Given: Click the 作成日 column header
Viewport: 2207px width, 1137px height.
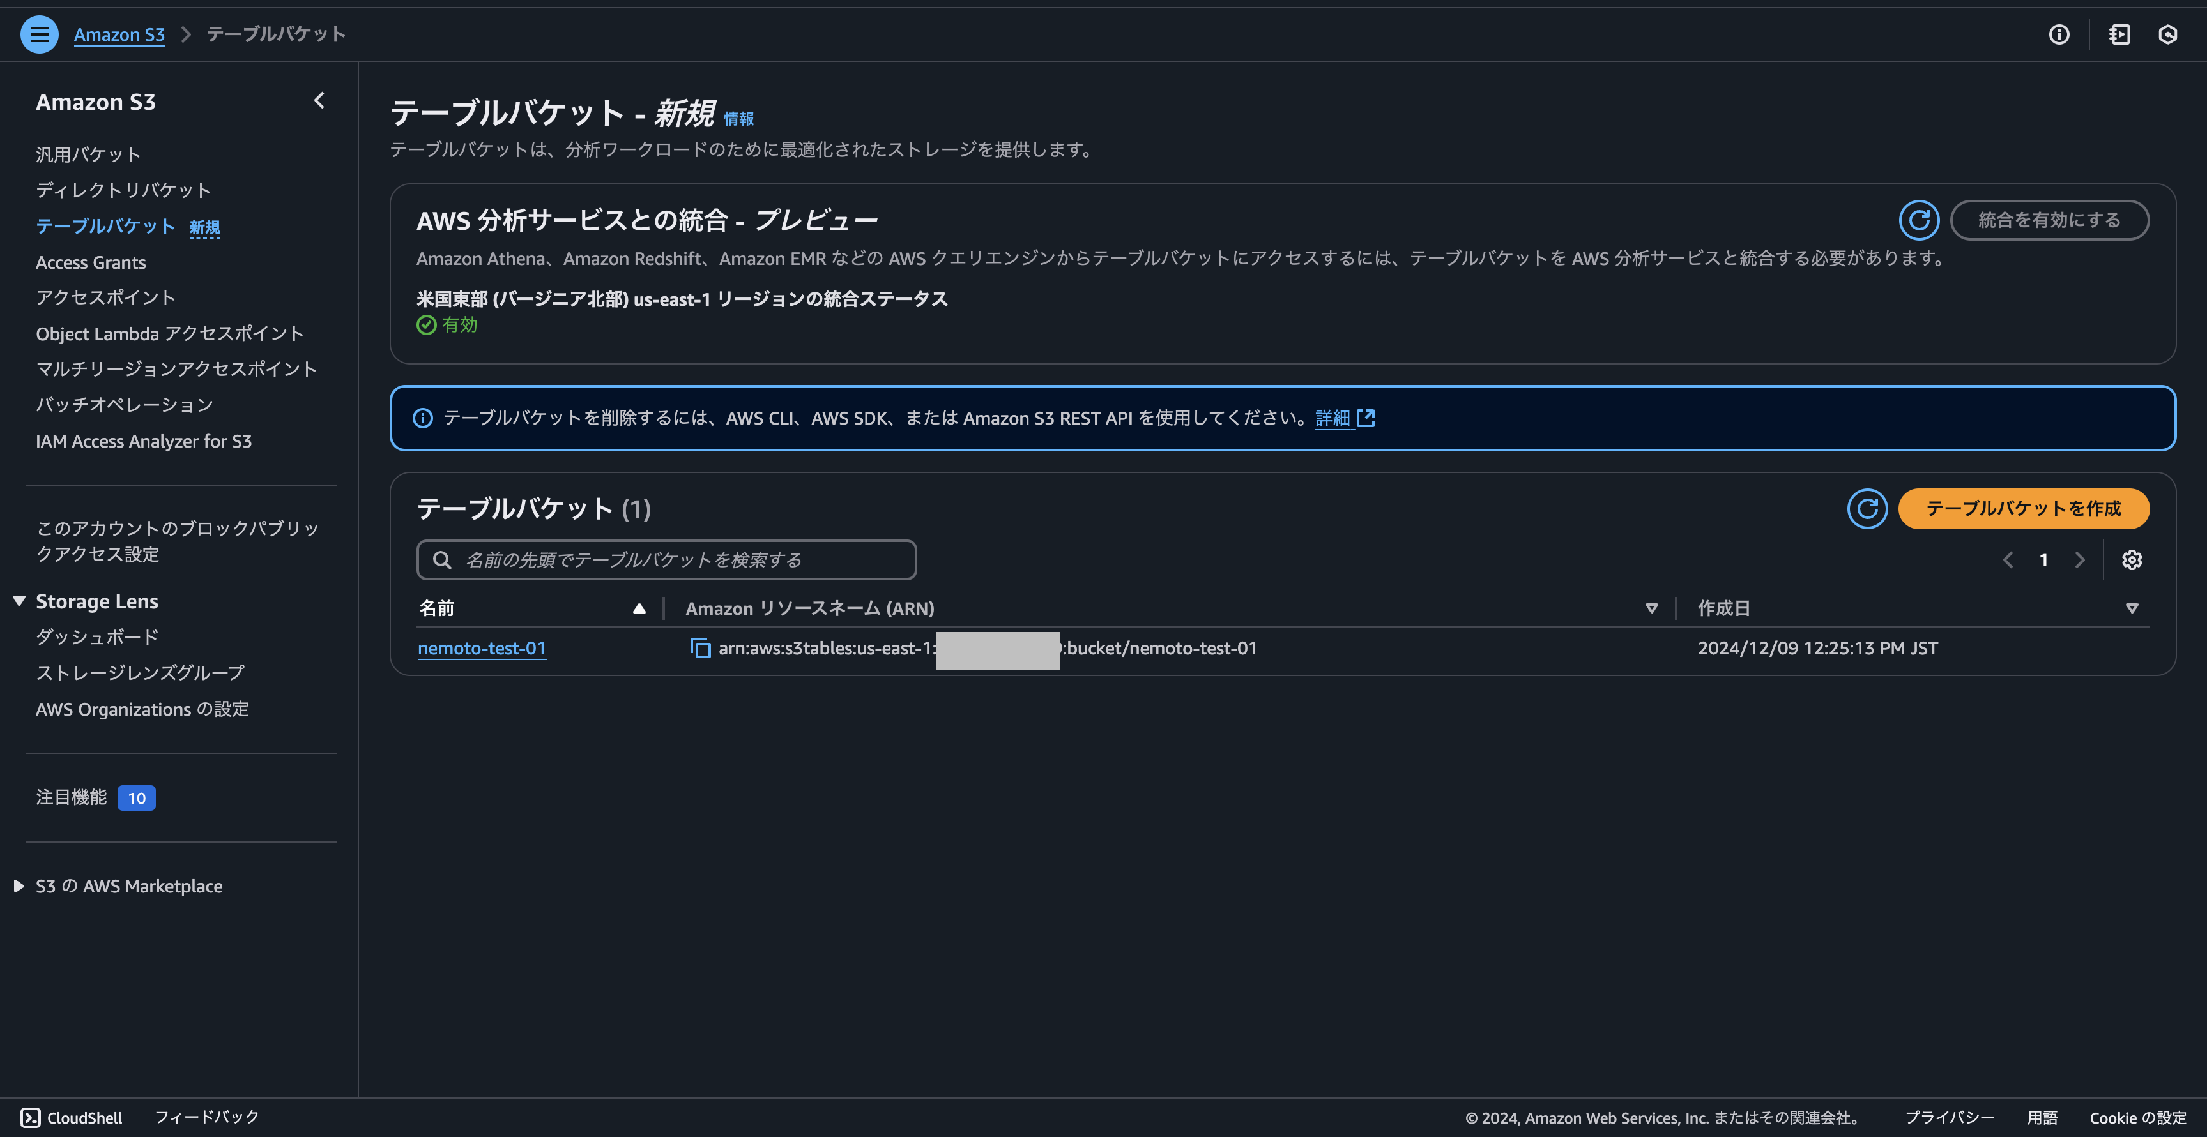Looking at the screenshot, I should pos(1724,609).
